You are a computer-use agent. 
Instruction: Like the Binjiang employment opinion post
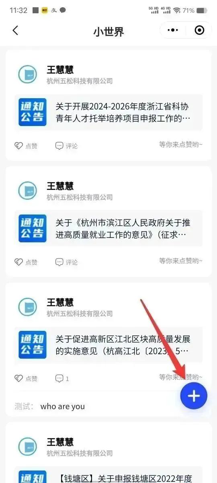pyautogui.click(x=26, y=262)
